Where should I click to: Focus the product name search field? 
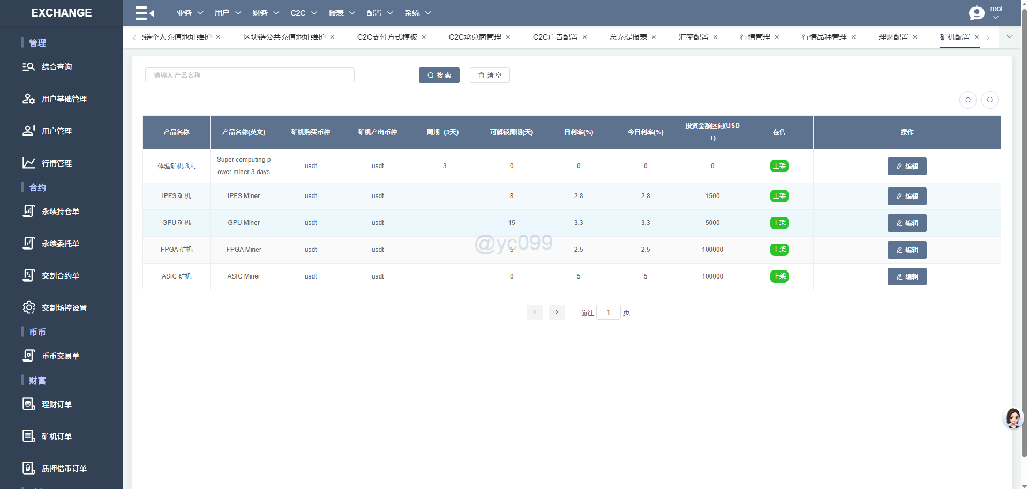pos(250,76)
